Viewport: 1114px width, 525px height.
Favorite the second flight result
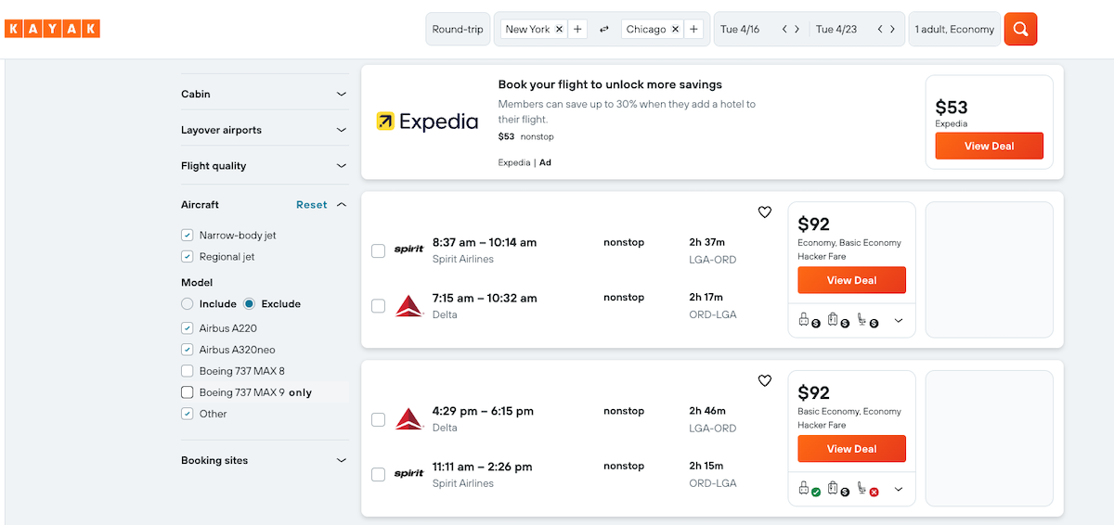pyautogui.click(x=765, y=380)
